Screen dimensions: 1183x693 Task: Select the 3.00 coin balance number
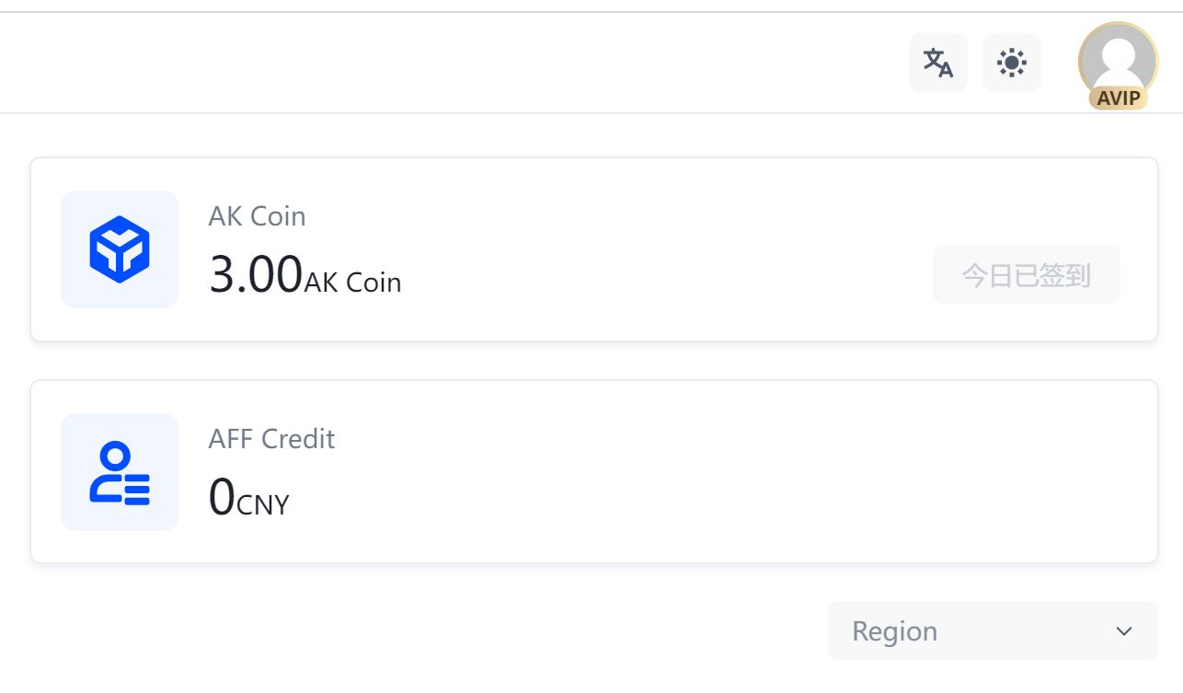pyautogui.click(x=256, y=274)
